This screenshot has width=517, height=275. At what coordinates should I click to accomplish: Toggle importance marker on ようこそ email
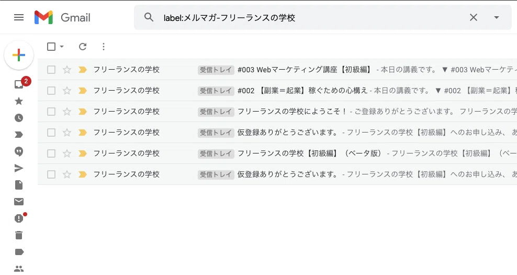83,112
